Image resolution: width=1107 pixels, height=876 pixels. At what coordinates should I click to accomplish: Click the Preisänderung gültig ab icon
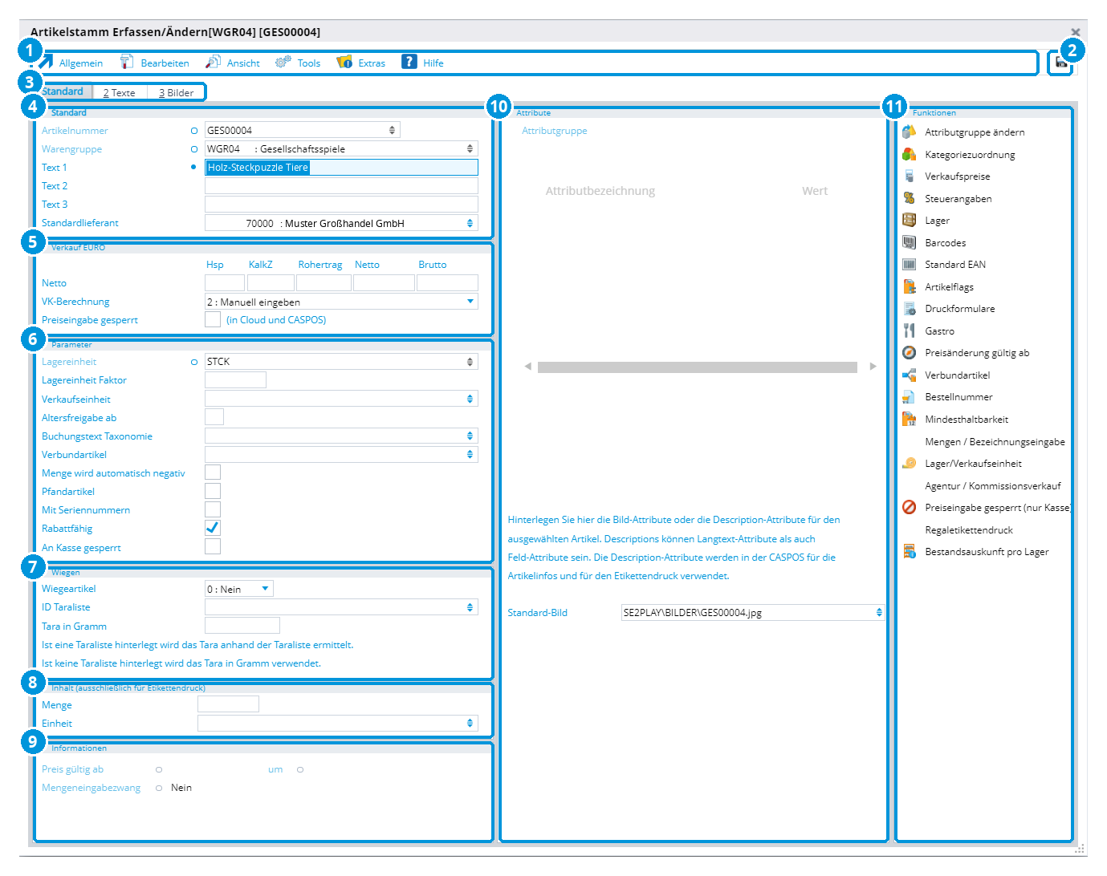(x=909, y=353)
